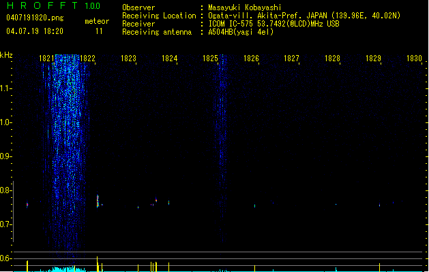Click the 1821 time marker

pos(47,58)
